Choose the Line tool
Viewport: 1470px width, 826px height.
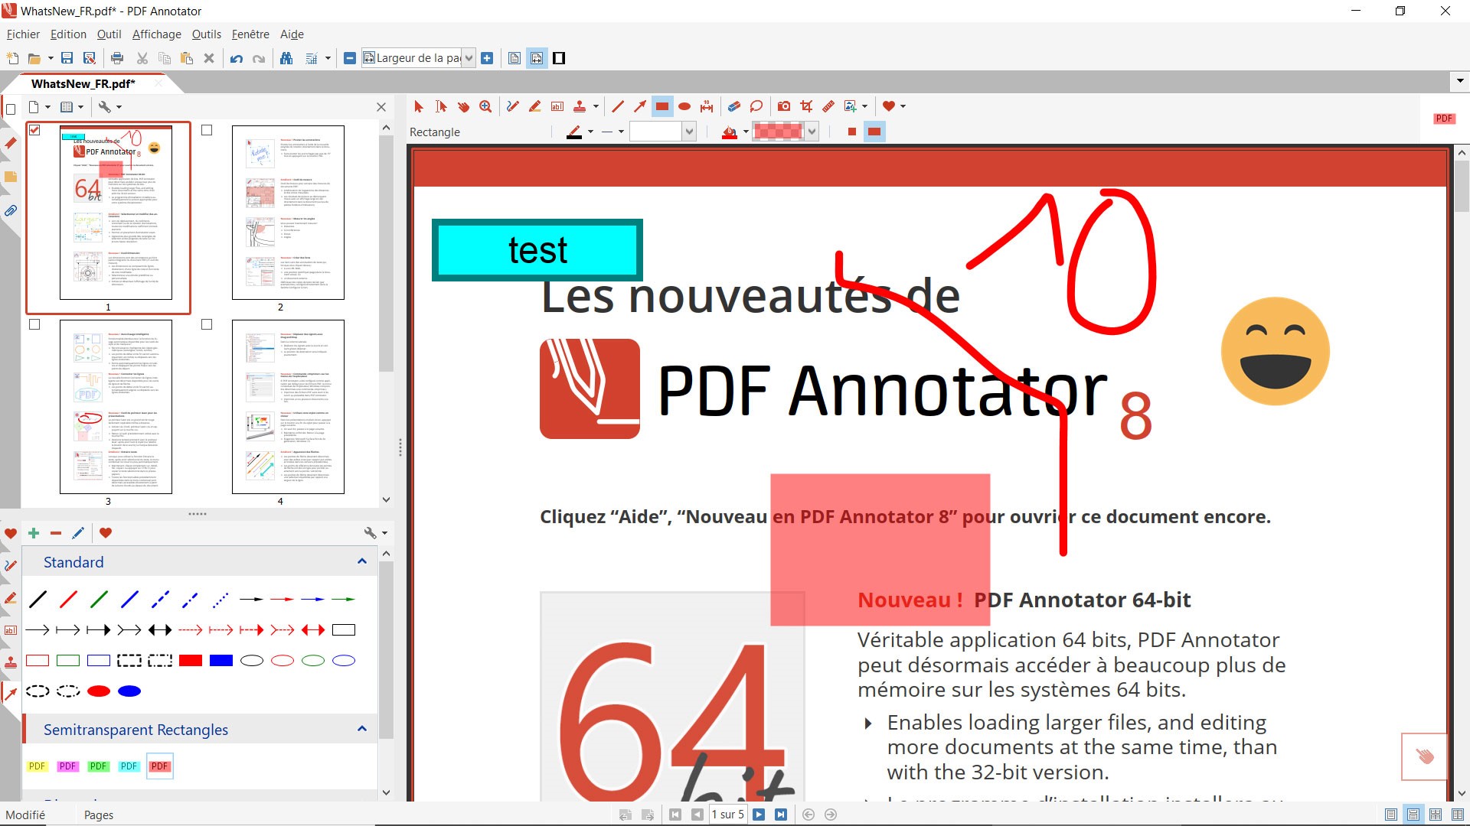[618, 106]
